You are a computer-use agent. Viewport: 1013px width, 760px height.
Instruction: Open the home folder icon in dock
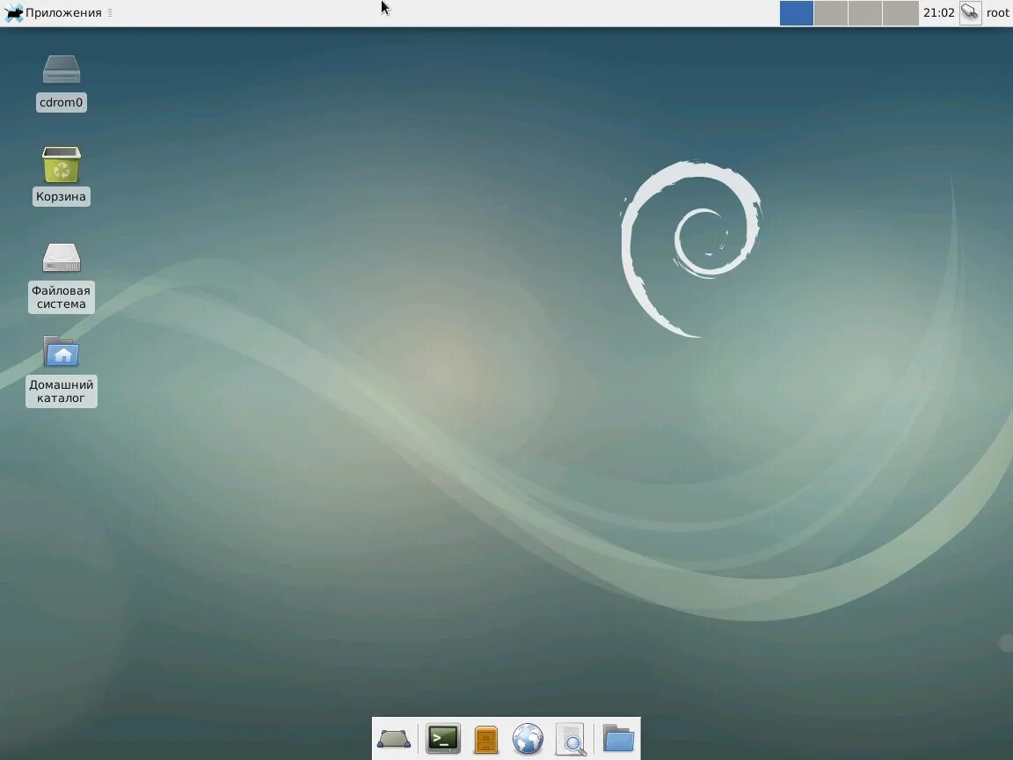618,738
